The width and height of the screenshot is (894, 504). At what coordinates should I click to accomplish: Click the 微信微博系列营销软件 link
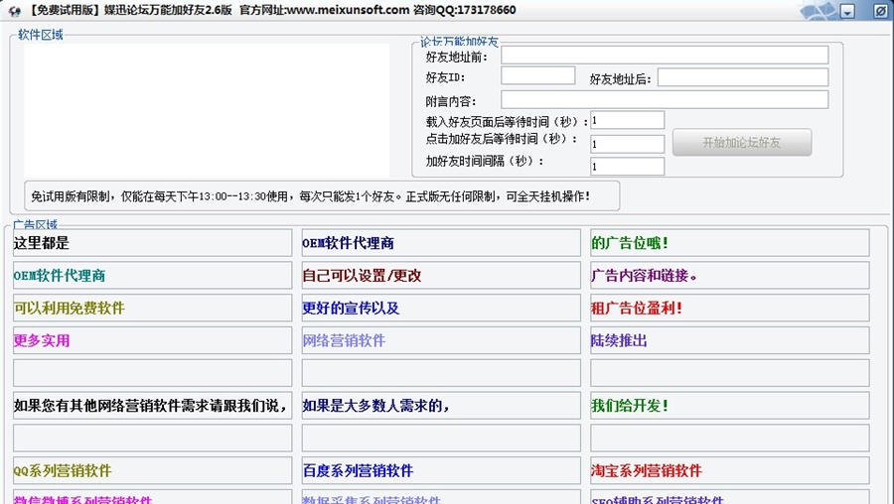[x=152, y=497]
